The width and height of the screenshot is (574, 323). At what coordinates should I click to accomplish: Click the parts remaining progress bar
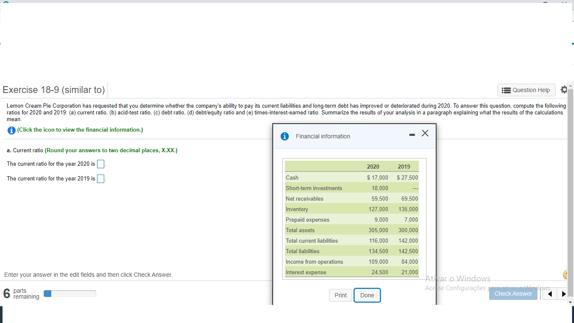pos(70,294)
